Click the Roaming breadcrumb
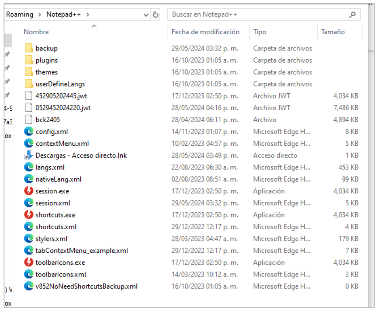 coord(20,15)
